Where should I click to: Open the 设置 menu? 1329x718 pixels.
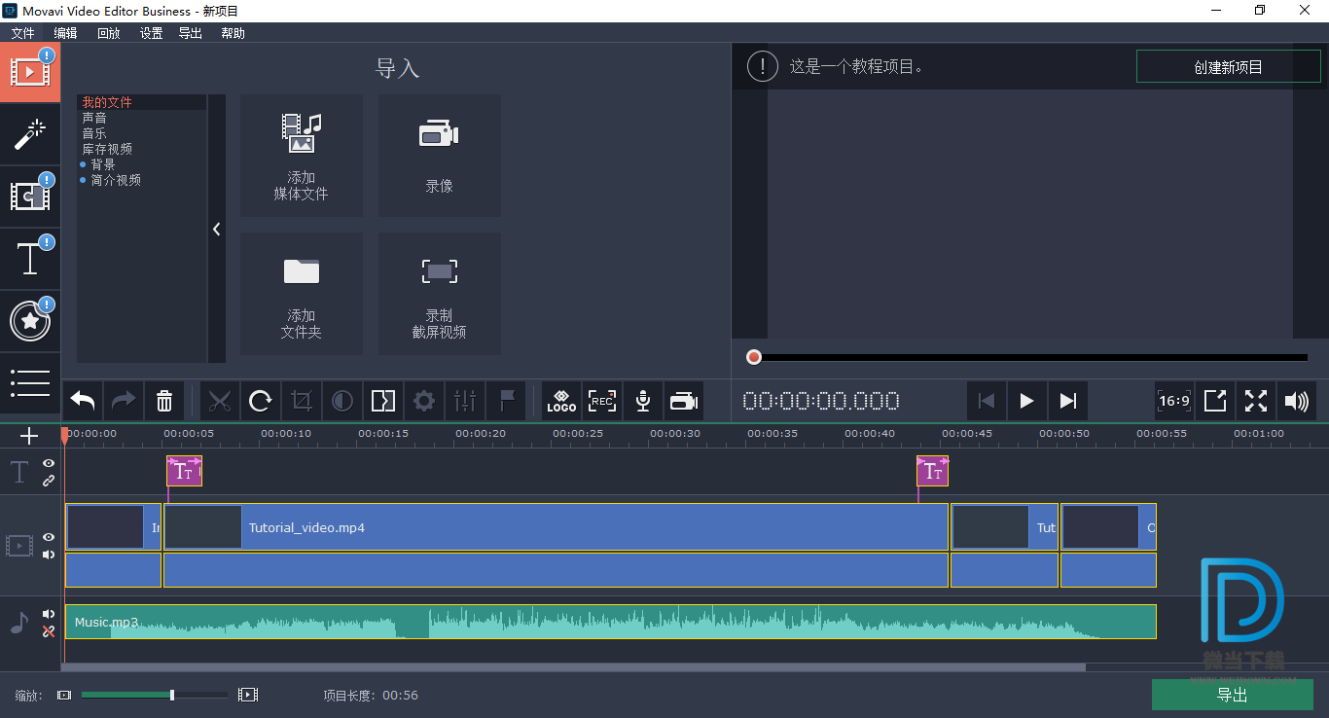coord(151,33)
